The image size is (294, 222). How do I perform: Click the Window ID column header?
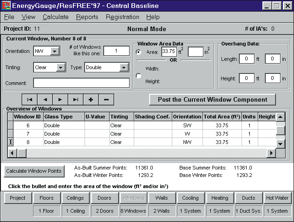(28, 117)
